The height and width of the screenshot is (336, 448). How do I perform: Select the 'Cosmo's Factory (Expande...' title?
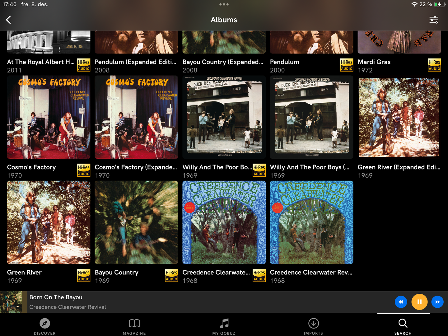pos(136,167)
